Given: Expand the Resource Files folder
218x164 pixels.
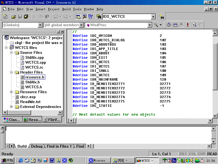Looking at the screenshot, I should [11, 92].
